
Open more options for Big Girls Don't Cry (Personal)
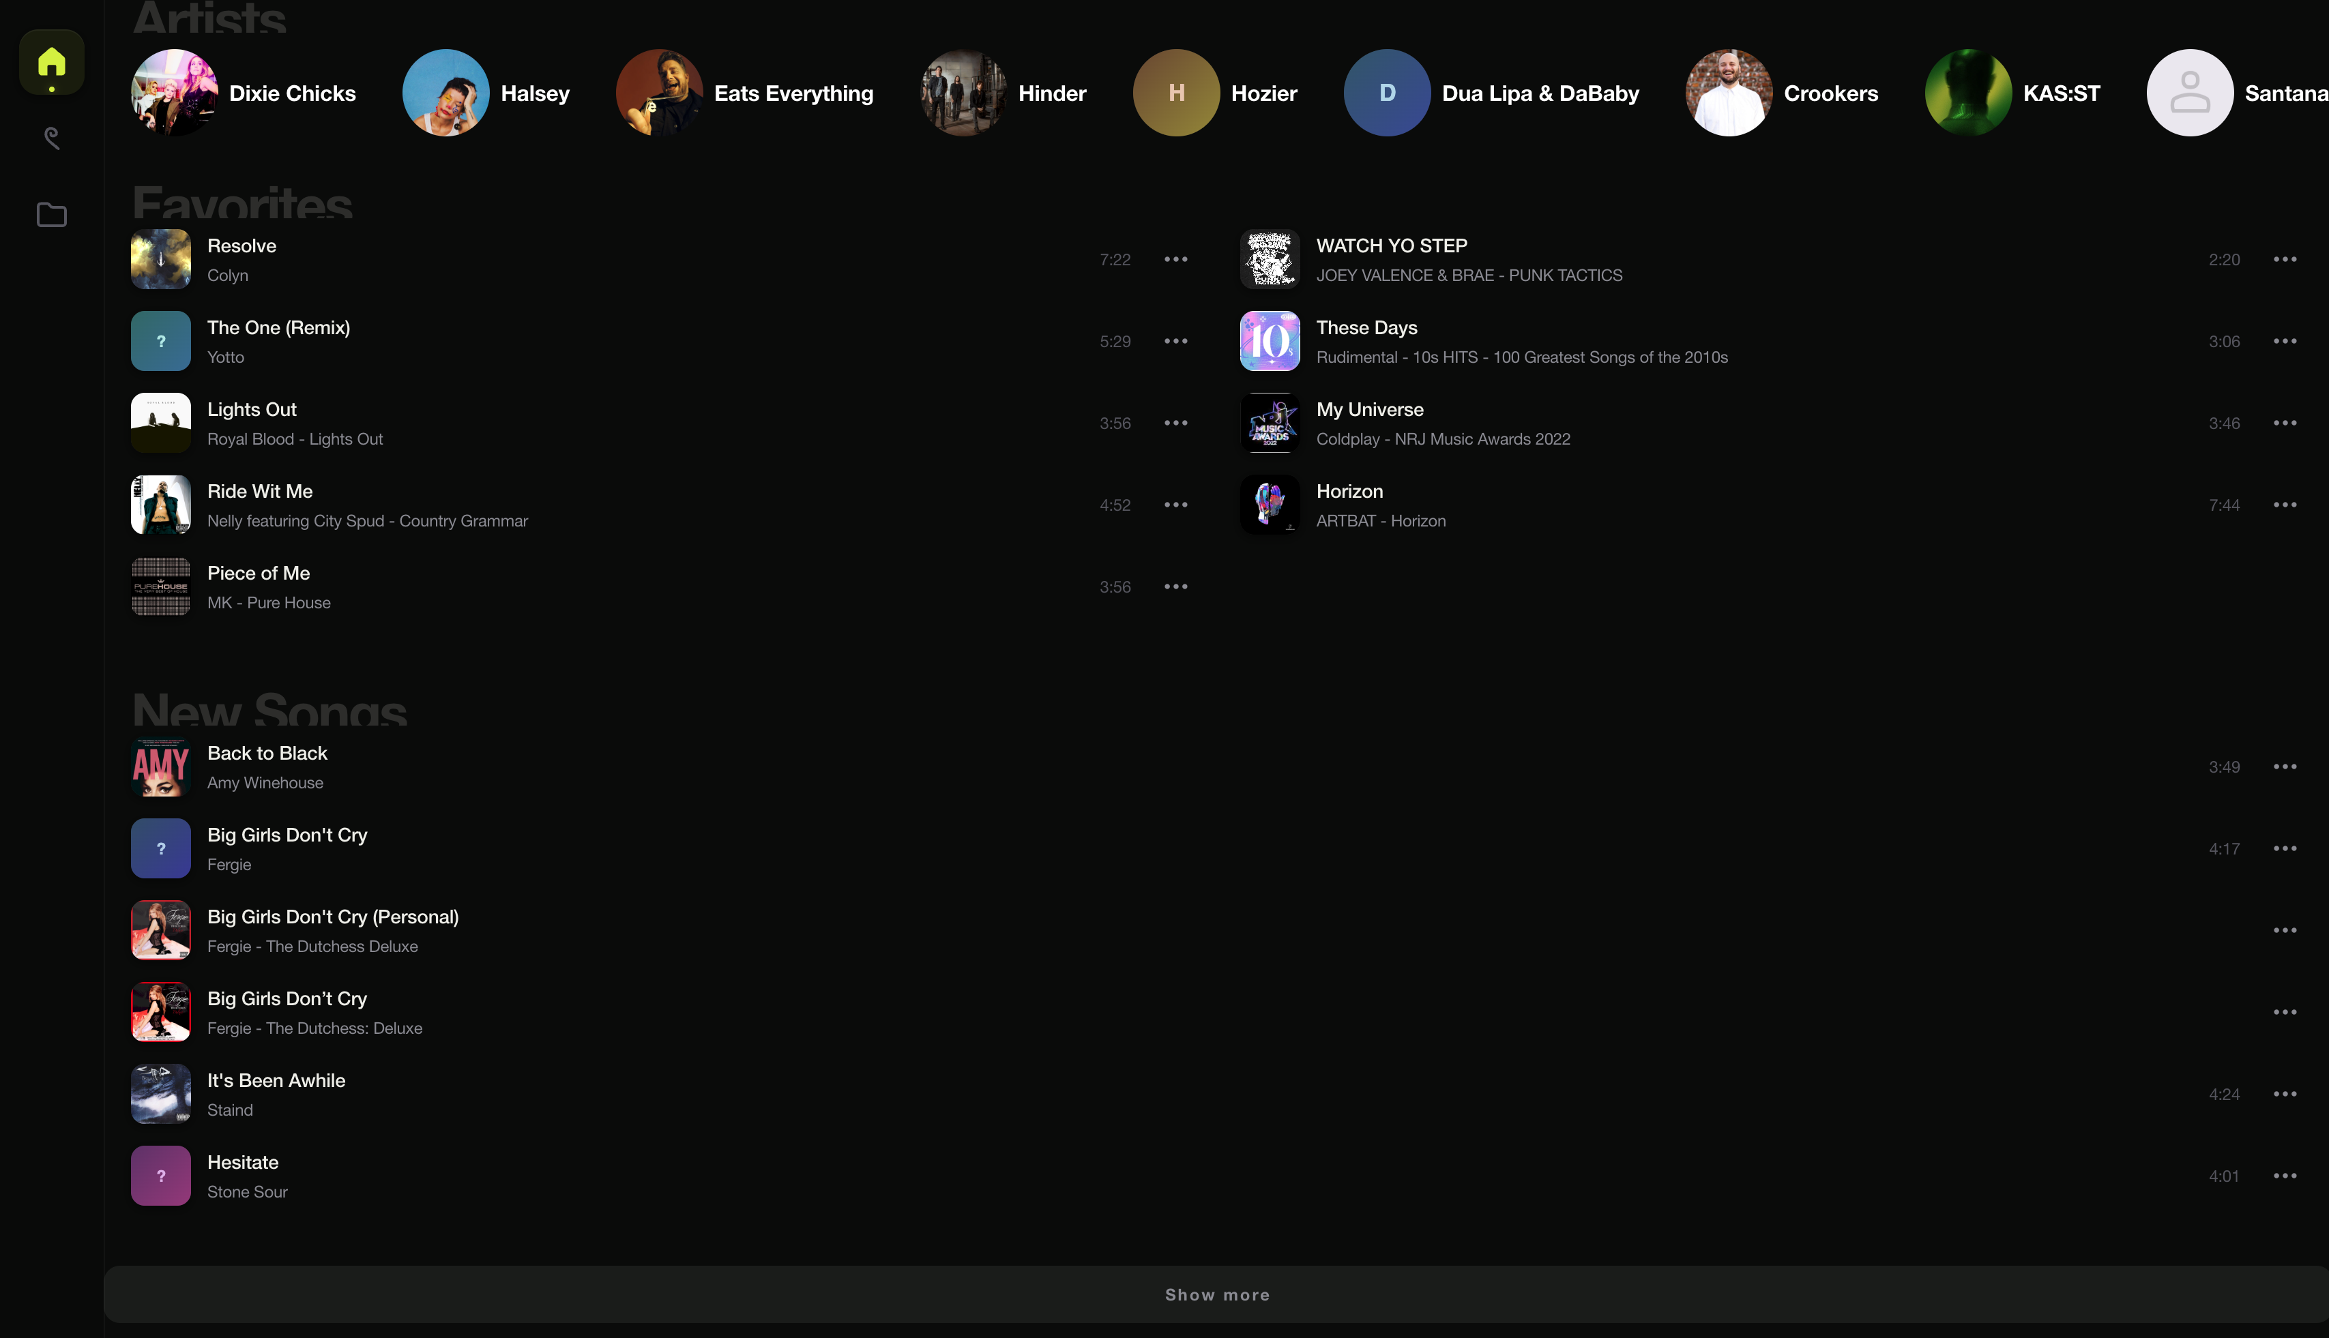[x=2285, y=930]
